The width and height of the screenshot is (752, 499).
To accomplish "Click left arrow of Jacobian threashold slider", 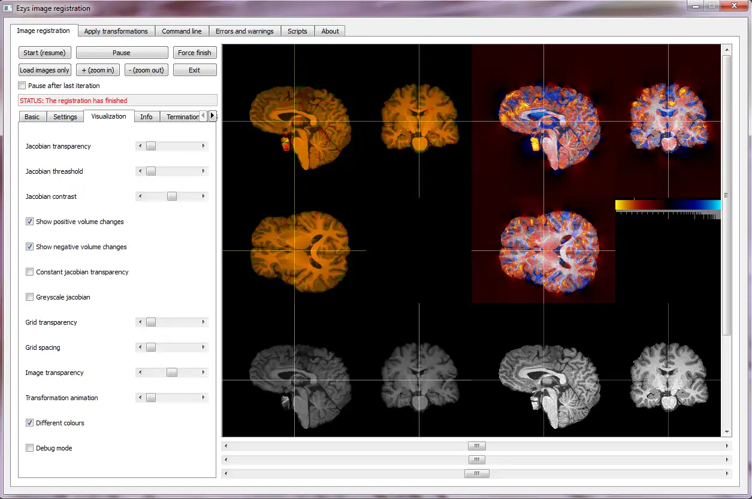I will [x=140, y=171].
